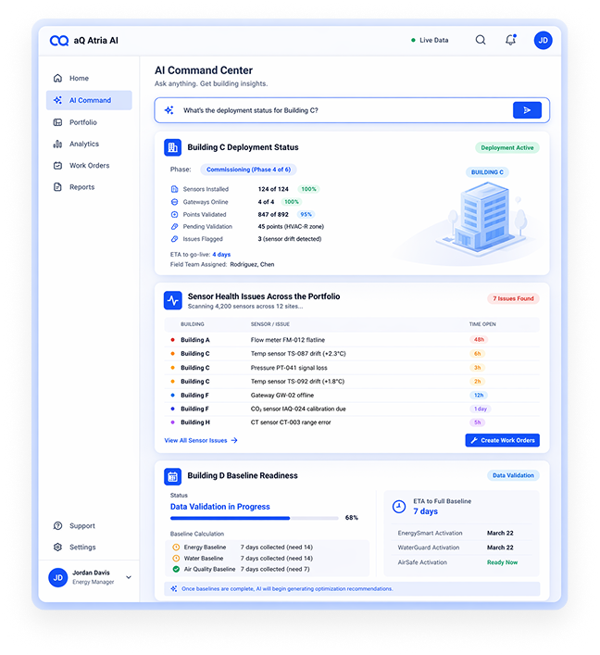Click the sparkle icon in the query box
This screenshot has width=600, height=655.
(x=169, y=110)
